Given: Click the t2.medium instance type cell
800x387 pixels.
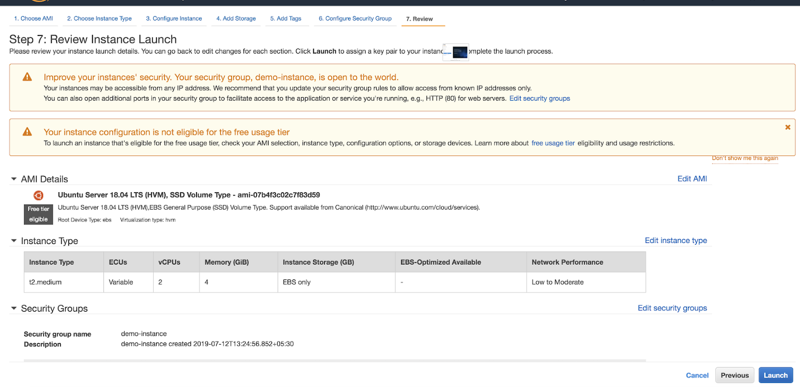Looking at the screenshot, I should [x=63, y=282].
